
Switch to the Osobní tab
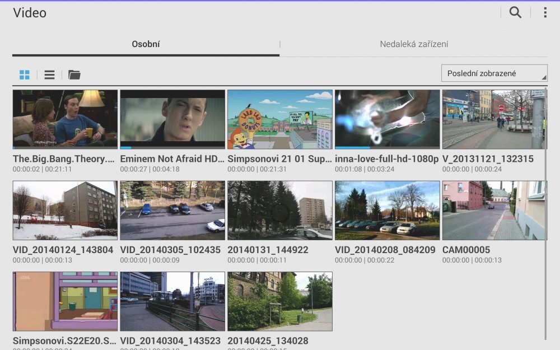point(146,43)
